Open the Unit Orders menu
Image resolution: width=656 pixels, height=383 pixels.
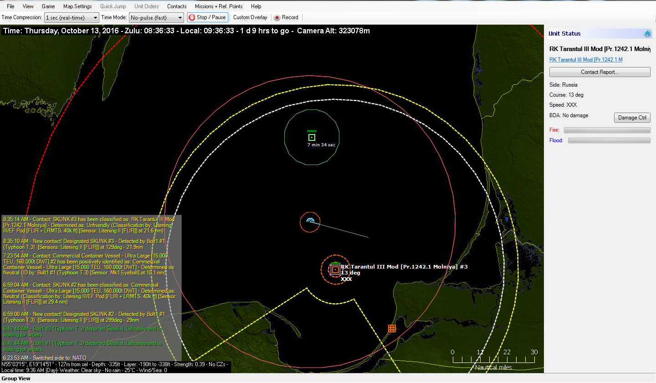click(x=146, y=6)
